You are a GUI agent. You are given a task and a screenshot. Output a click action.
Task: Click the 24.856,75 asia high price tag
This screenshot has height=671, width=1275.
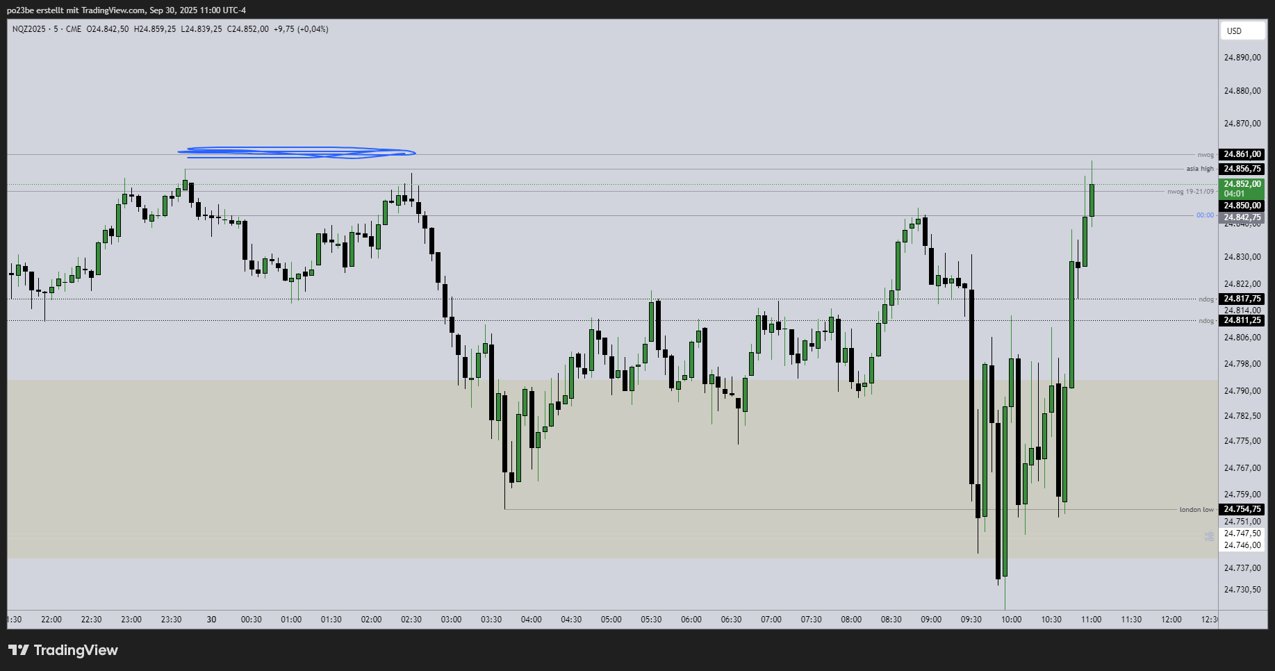(1242, 169)
